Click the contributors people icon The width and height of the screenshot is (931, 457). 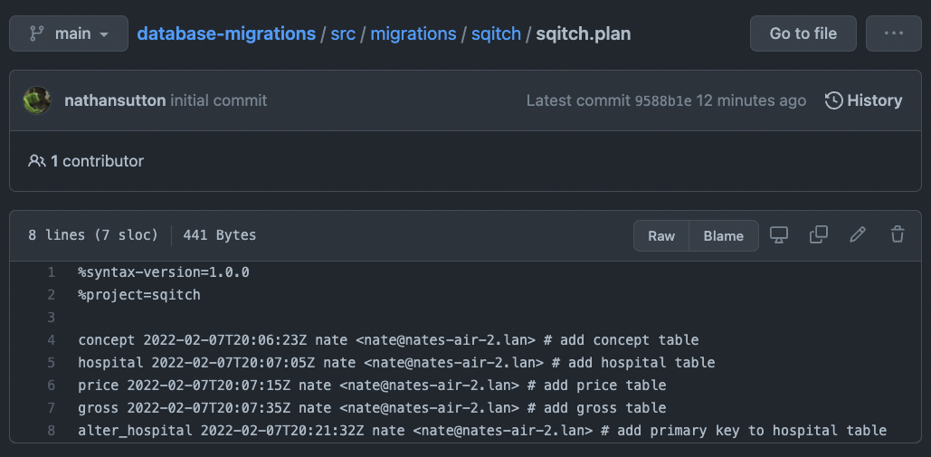(x=37, y=161)
